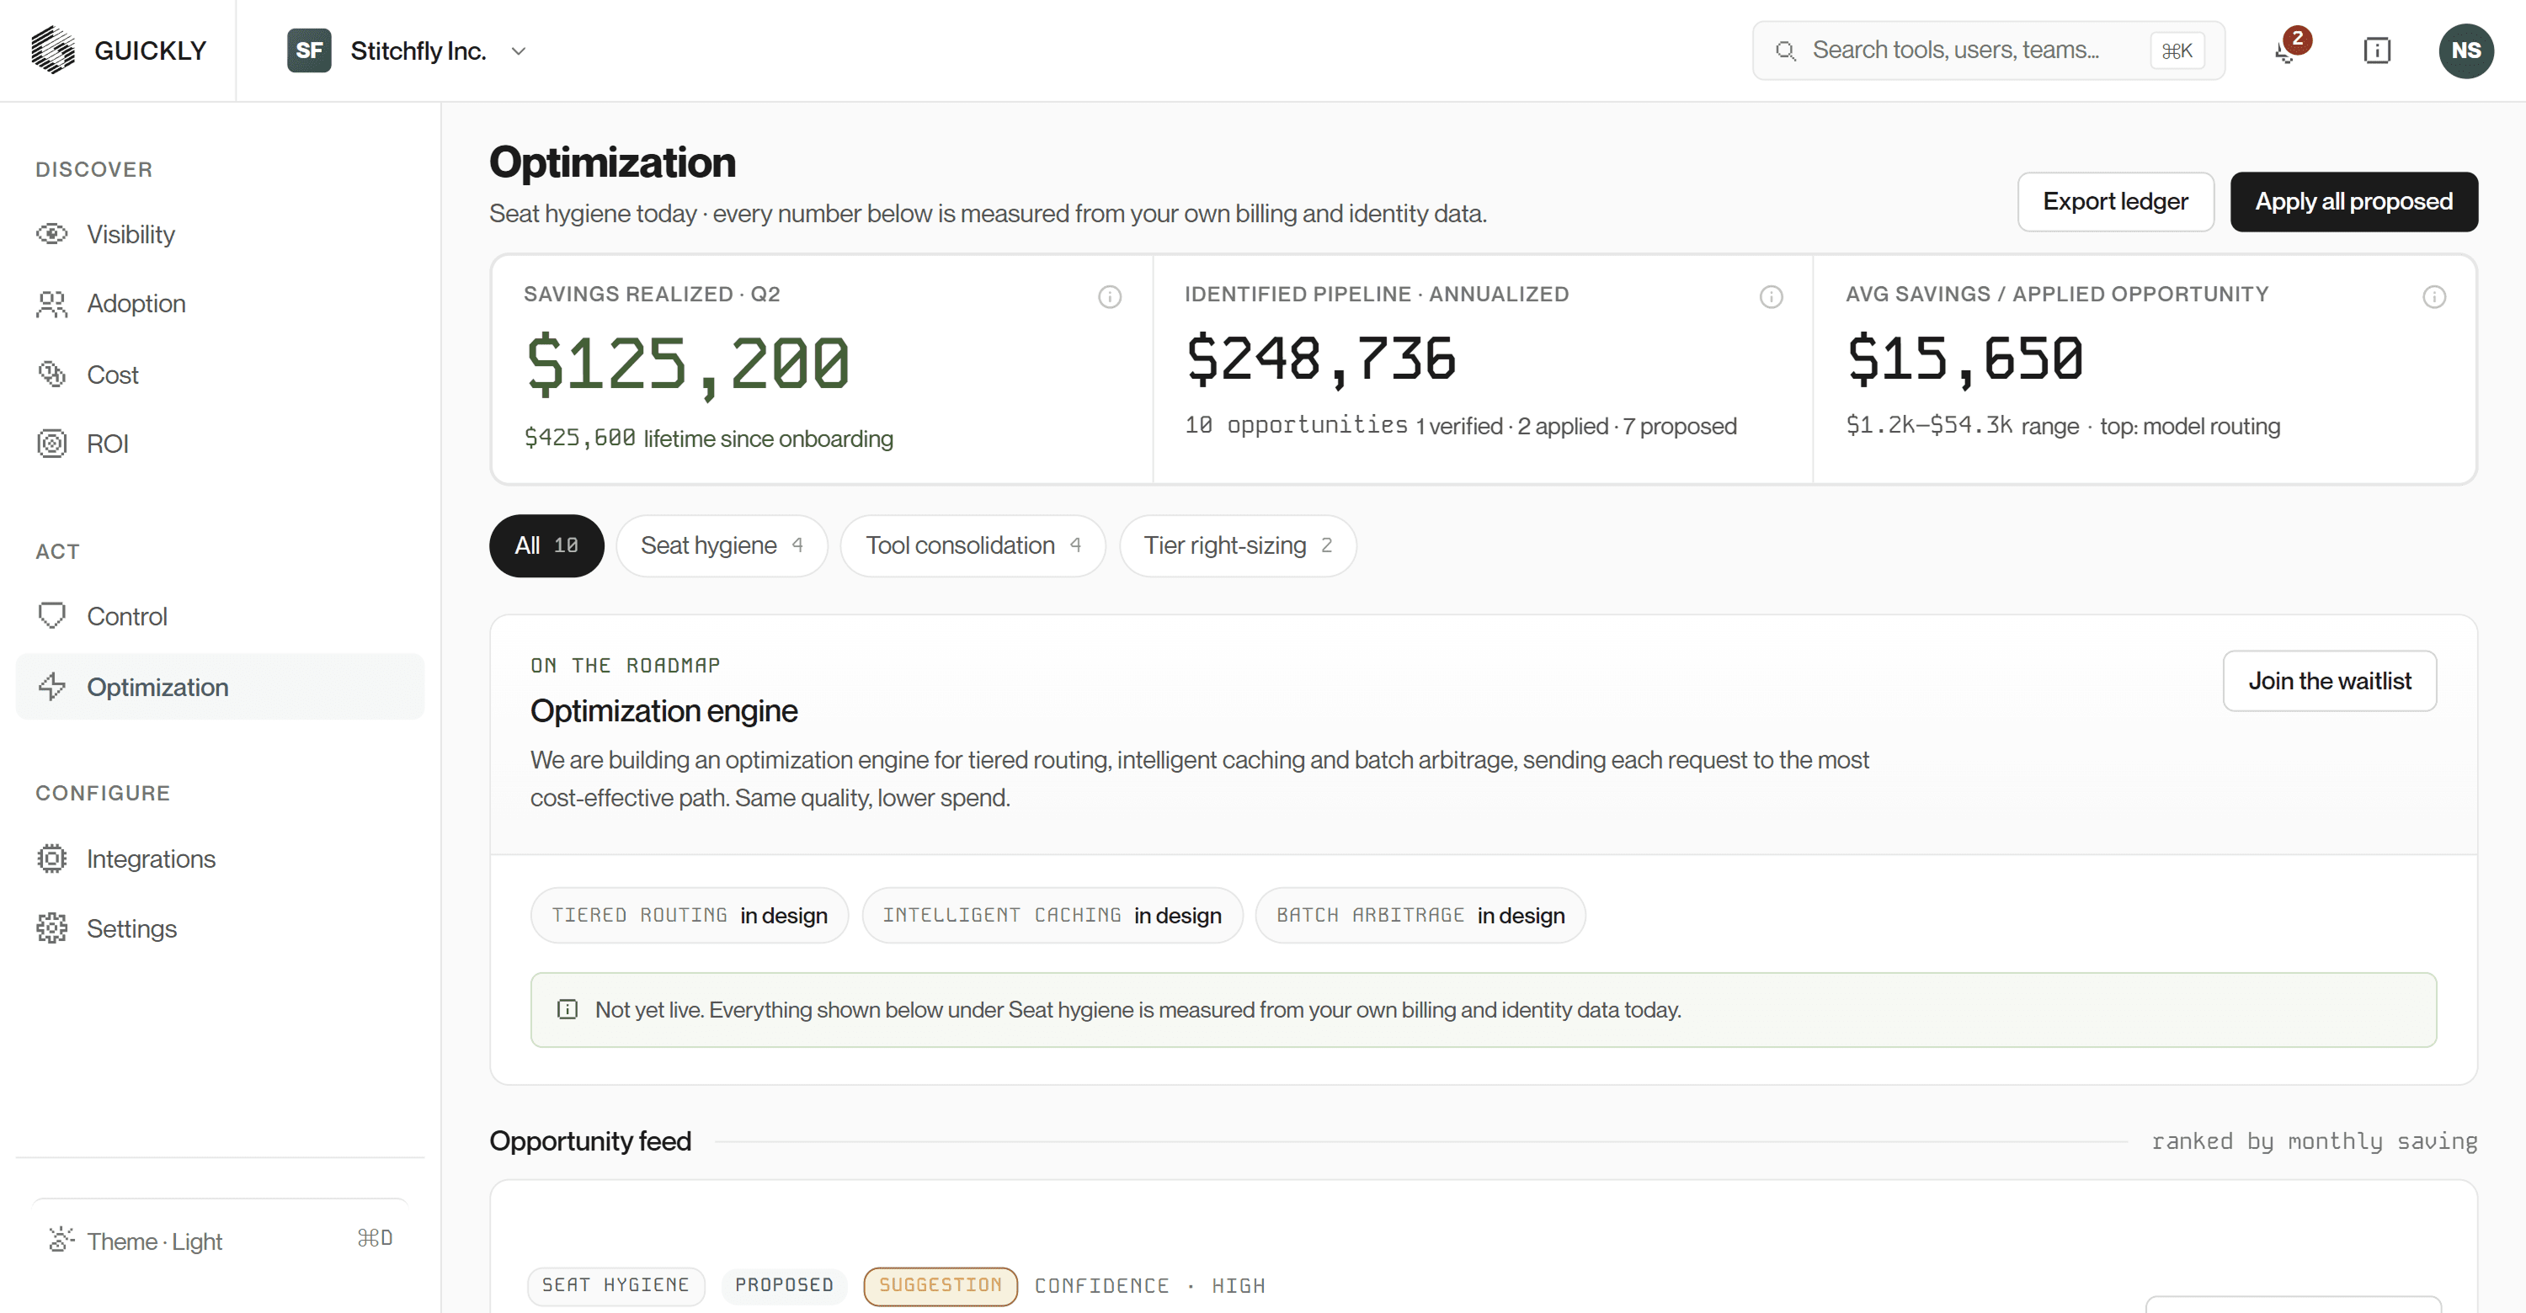This screenshot has height=1313, width=2526.
Task: Click the Guickly logo icon
Action: [53, 50]
